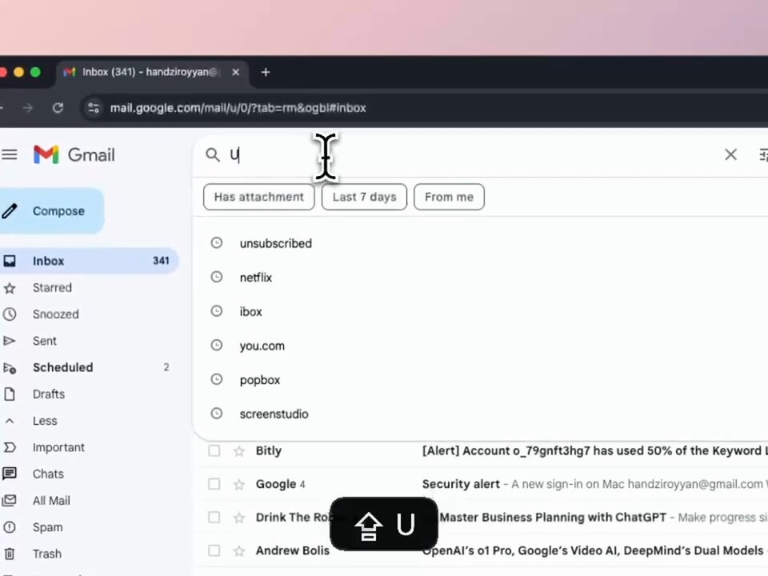768x576 pixels.
Task: Open the Master Business Planning with ChatGPT email
Action: (x=553, y=518)
